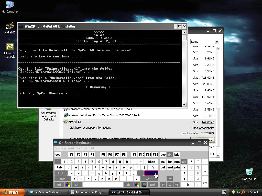The height and width of the screenshot is (196, 262).
Task: Click the 114.00MB size entry
Action: (208, 97)
